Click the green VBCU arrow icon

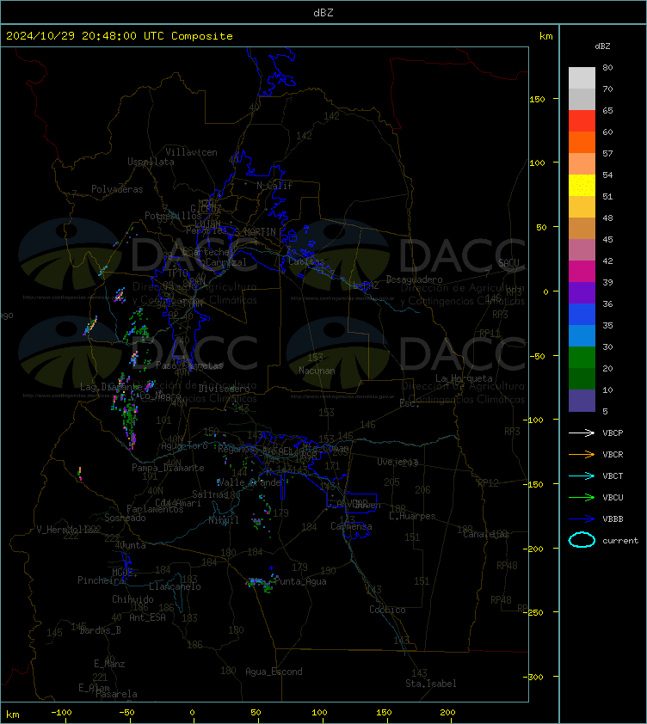(x=582, y=497)
